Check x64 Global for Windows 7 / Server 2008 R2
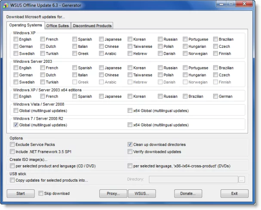This screenshot has height=210, width=261. click(x=130, y=125)
